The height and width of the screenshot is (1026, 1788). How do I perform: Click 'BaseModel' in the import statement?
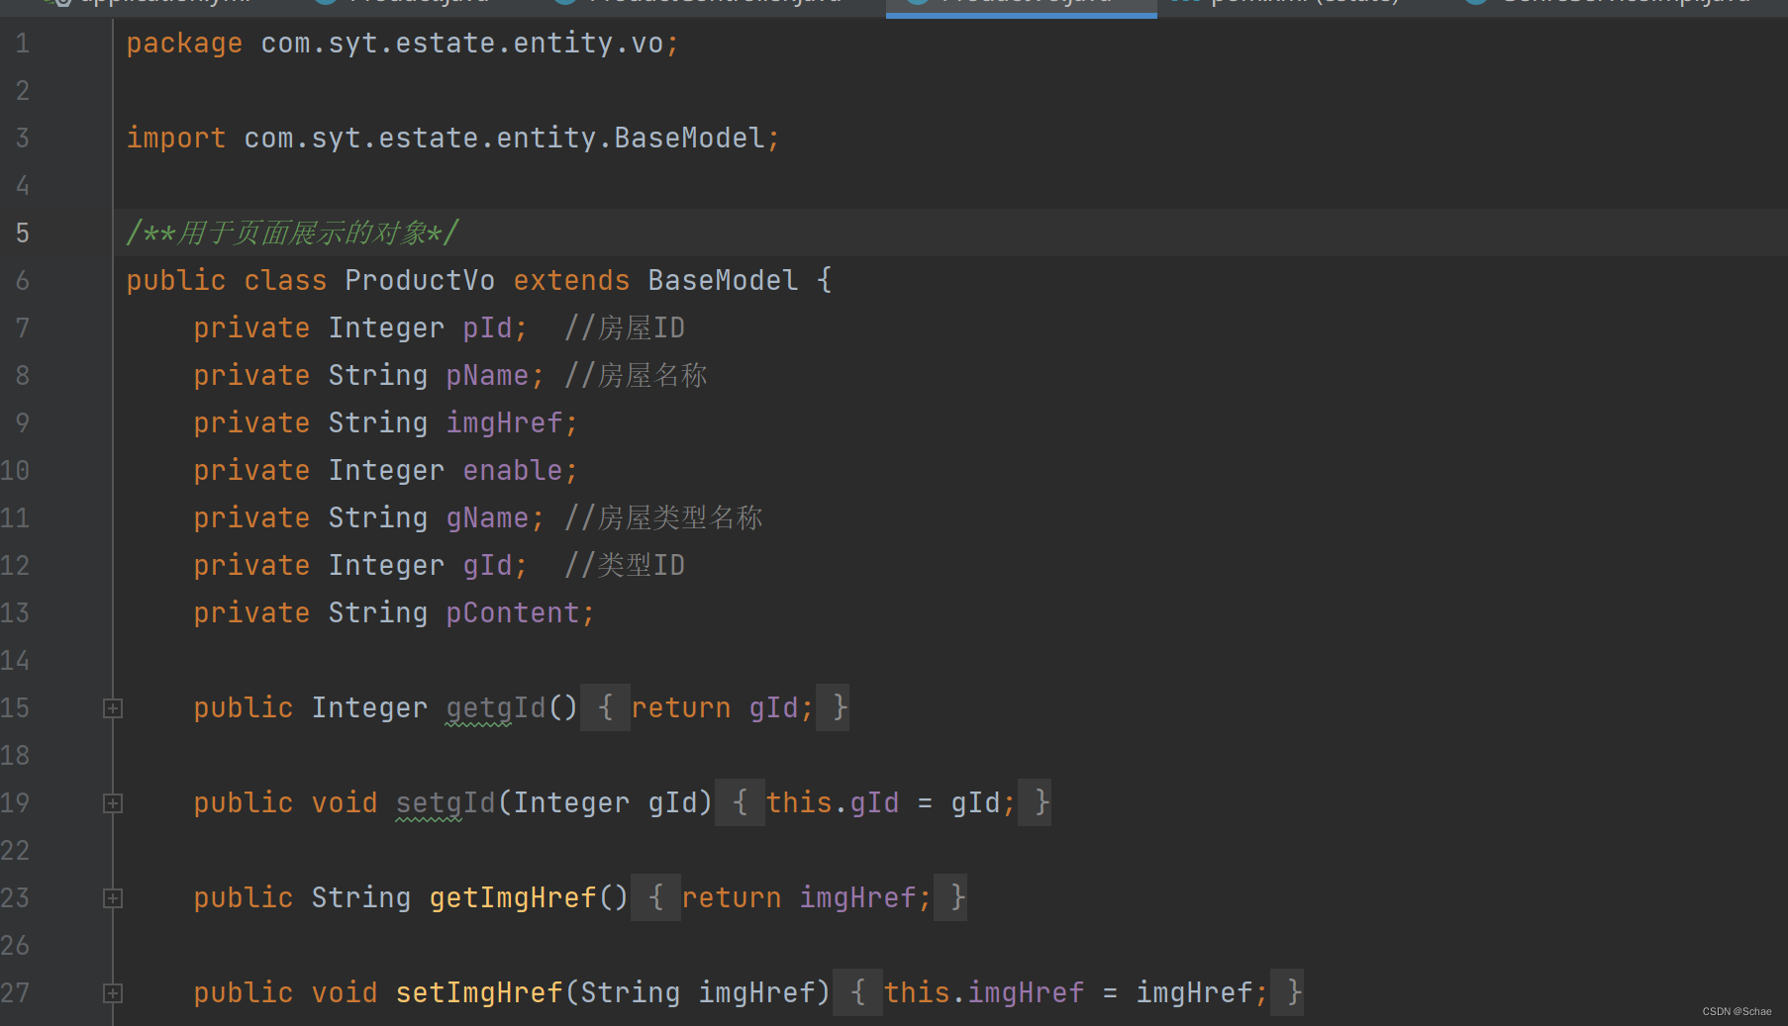coord(689,139)
